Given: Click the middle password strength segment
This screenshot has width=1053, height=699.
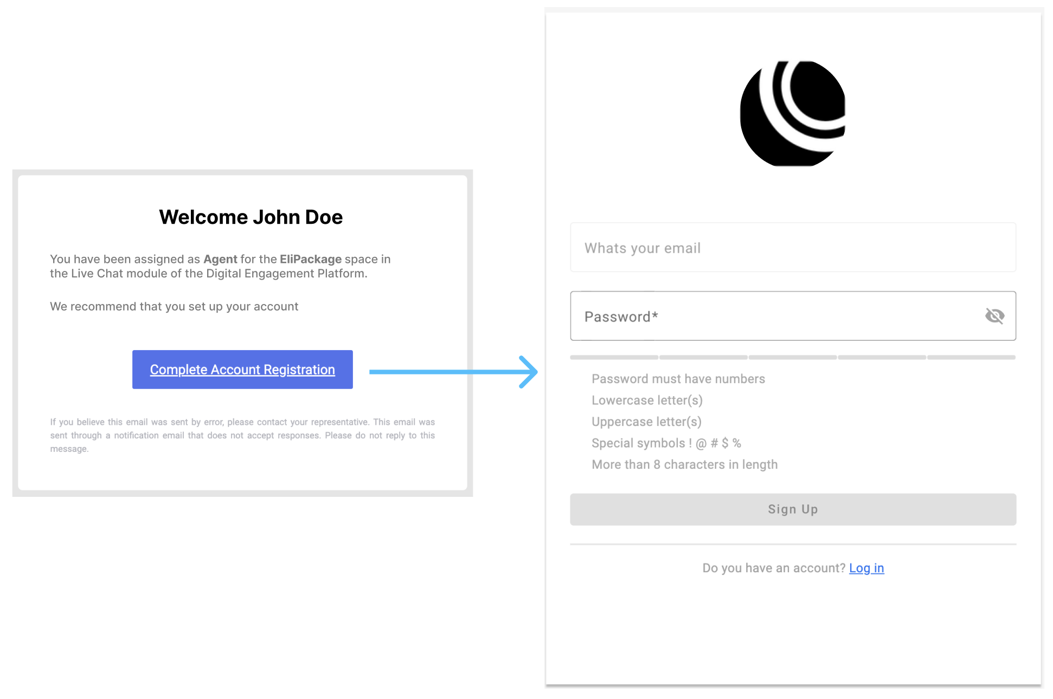Looking at the screenshot, I should click(x=792, y=358).
